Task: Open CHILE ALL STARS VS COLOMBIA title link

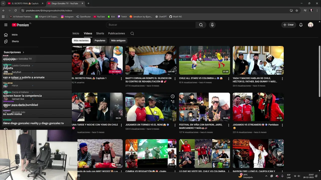Action: pyautogui.click(x=201, y=78)
